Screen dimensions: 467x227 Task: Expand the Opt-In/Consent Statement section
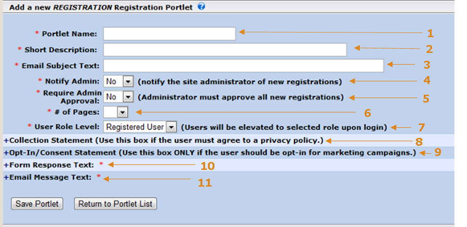point(210,153)
